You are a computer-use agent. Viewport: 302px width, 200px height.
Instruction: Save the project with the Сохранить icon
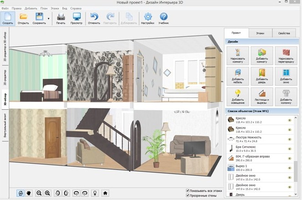point(39,19)
